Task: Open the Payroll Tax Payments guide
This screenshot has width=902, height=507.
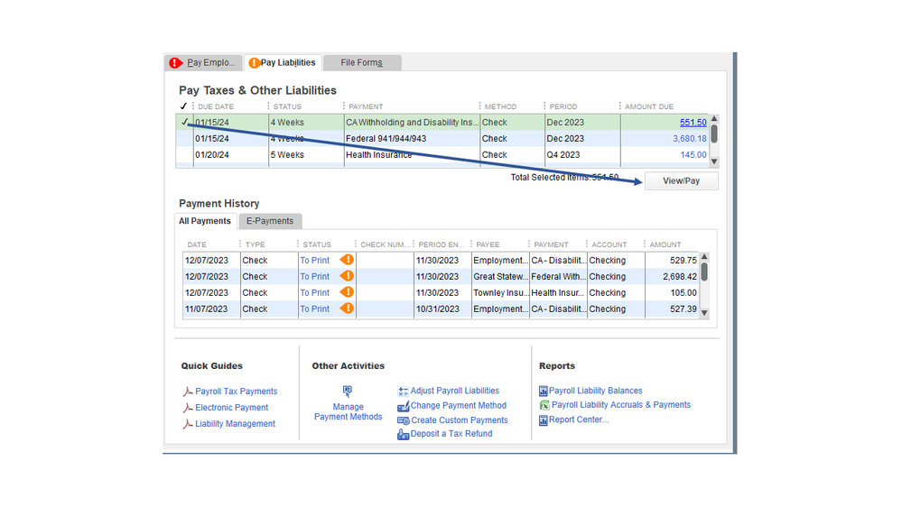Action: coord(236,392)
